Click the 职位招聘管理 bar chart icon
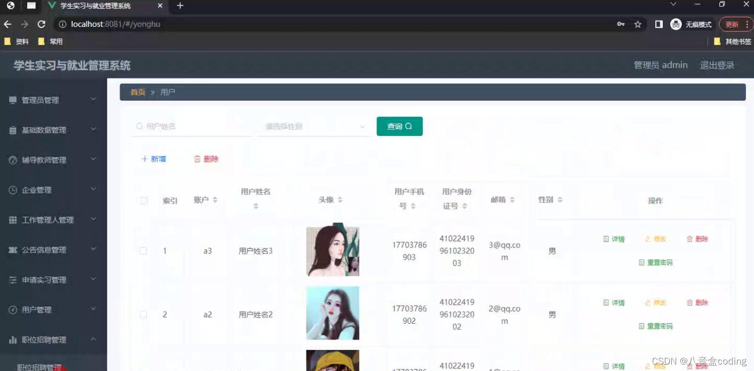 (x=13, y=340)
